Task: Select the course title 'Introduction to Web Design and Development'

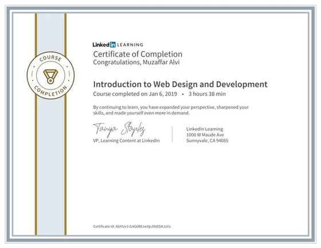Action: coord(180,84)
